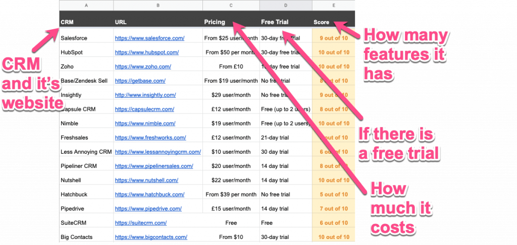Select the 'From $39 per month' cell
This screenshot has width=517, height=245.
click(231, 192)
